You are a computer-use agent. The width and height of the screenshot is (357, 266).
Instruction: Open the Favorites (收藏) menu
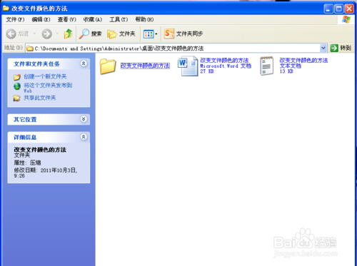click(x=93, y=19)
